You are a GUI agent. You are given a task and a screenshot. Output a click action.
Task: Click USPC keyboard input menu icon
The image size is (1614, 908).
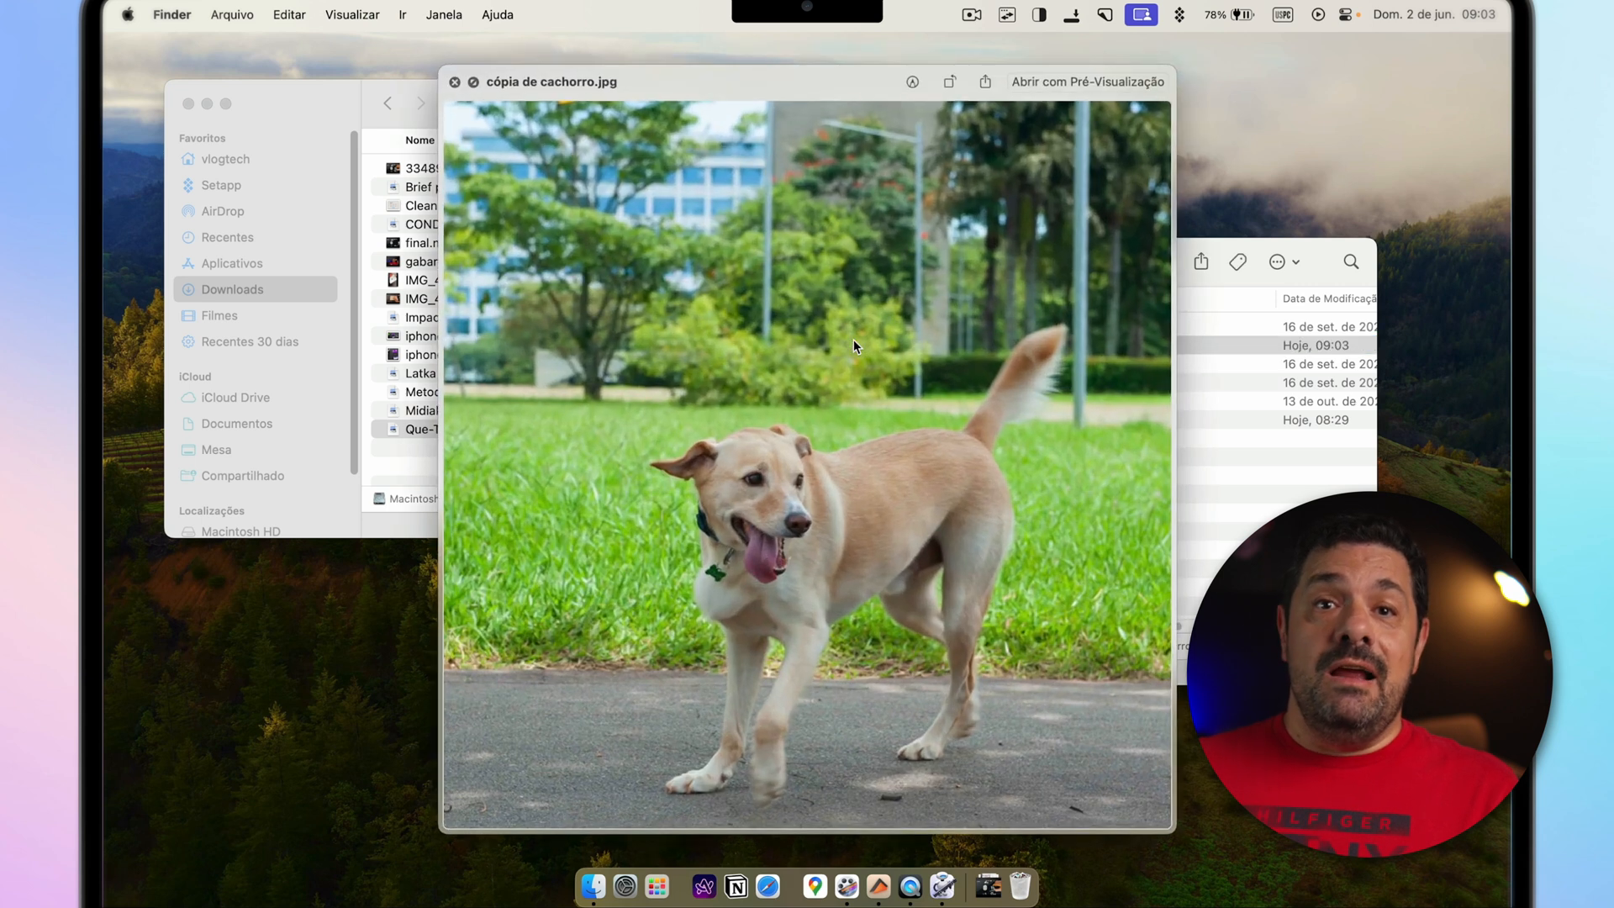click(x=1283, y=14)
